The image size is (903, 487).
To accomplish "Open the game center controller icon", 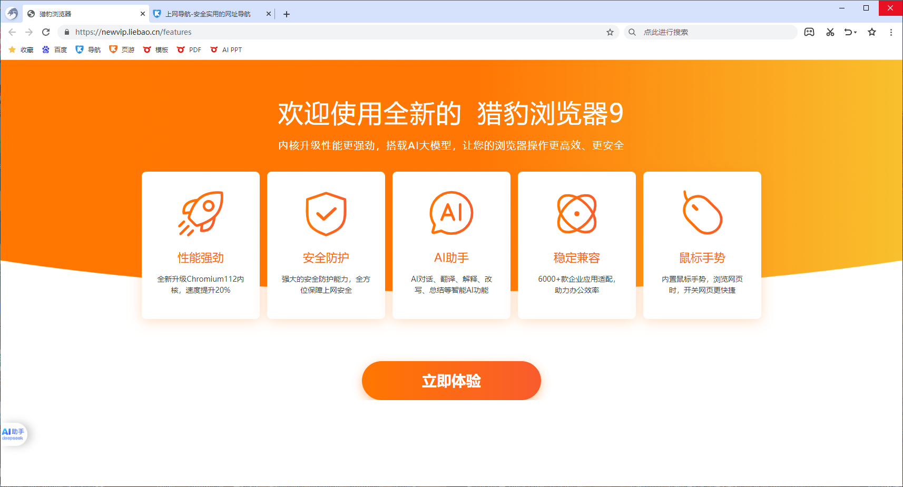I will [809, 32].
